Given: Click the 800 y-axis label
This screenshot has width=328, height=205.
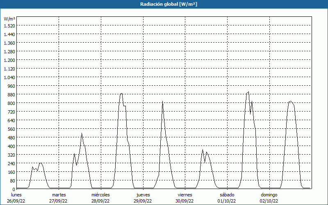Looking at the screenshot, I should click(x=11, y=103).
